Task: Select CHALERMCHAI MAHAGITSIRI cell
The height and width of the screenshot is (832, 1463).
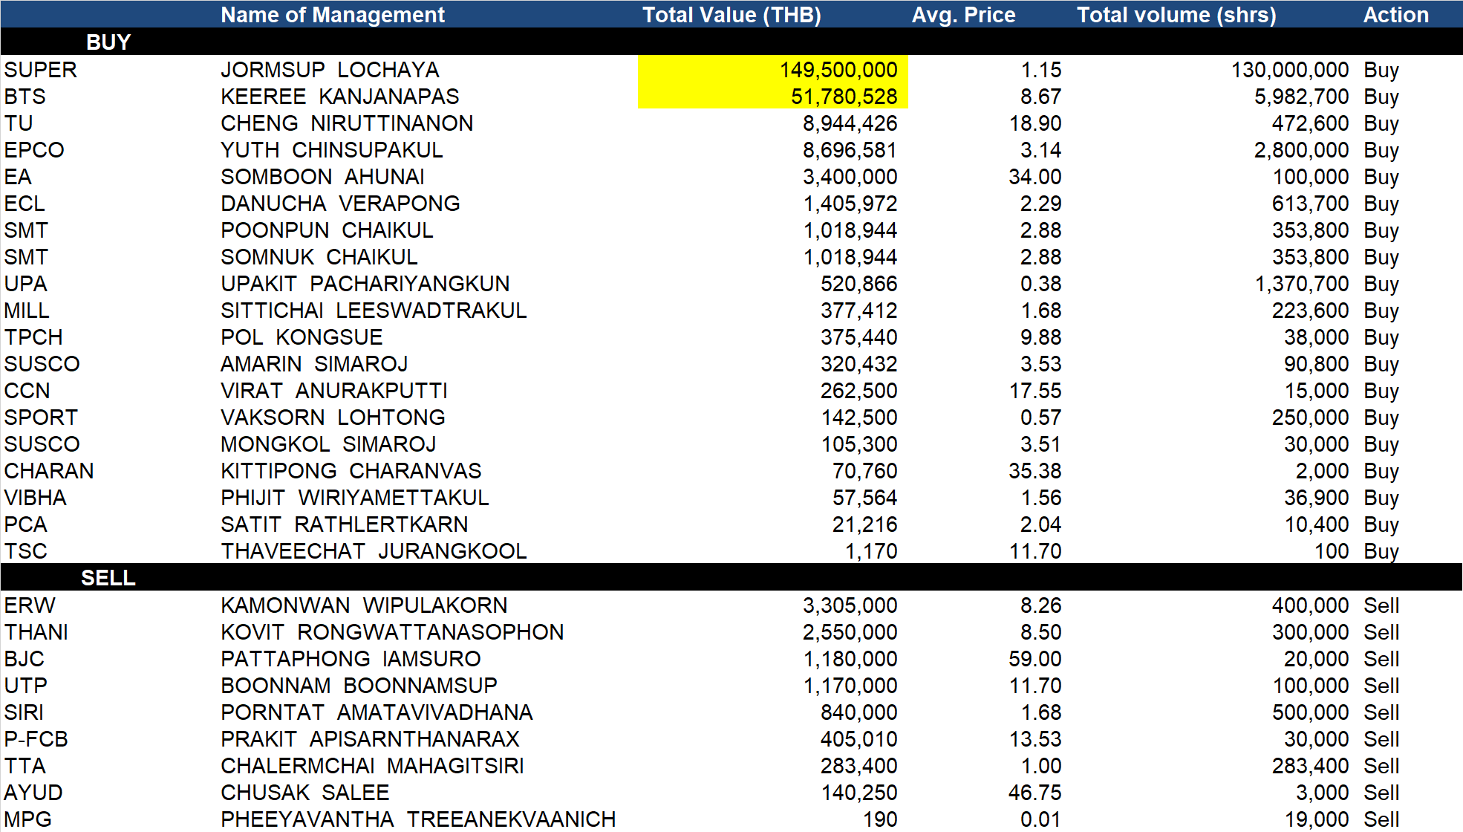Action: [x=372, y=766]
